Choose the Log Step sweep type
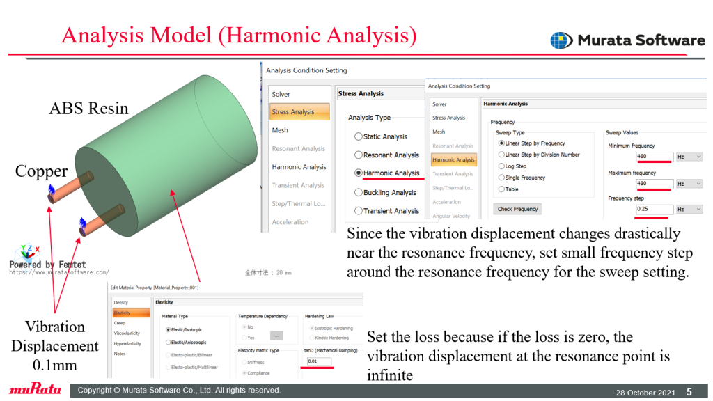Image resolution: width=713 pixels, height=401 pixels. coord(501,166)
